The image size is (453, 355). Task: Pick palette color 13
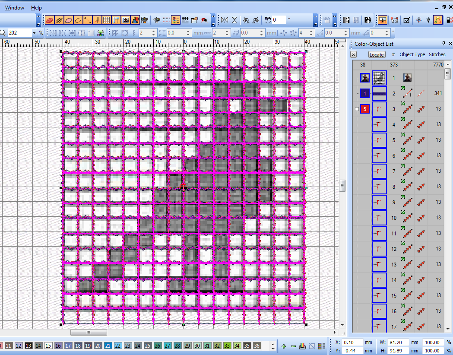tap(29, 345)
